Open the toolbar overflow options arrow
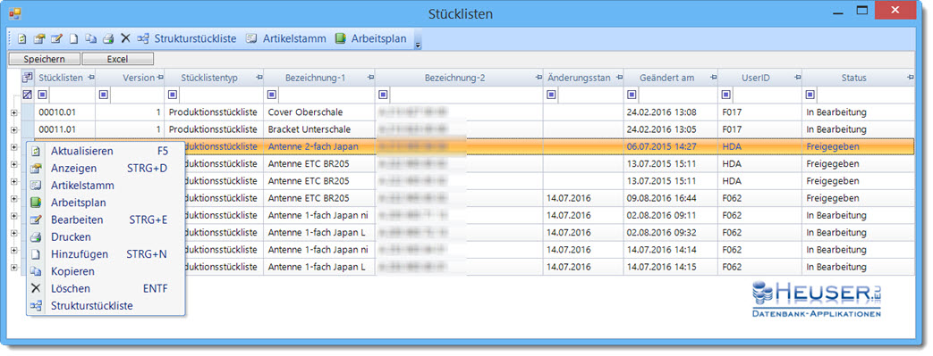The height and width of the screenshot is (356, 933). 418,46
